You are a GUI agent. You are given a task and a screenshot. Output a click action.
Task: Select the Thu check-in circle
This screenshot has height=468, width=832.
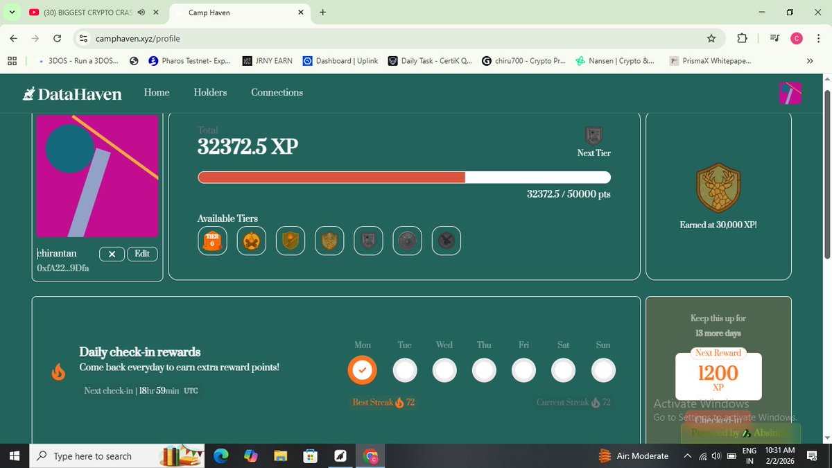pyautogui.click(x=484, y=371)
